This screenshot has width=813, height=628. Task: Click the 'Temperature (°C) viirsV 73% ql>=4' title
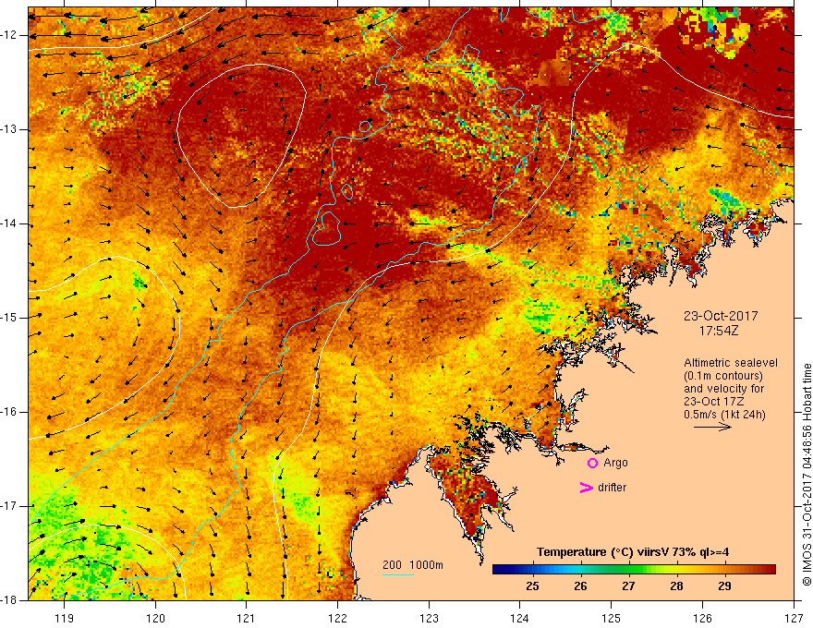coord(633,552)
